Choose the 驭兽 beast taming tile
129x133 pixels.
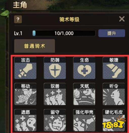tap(55, 94)
